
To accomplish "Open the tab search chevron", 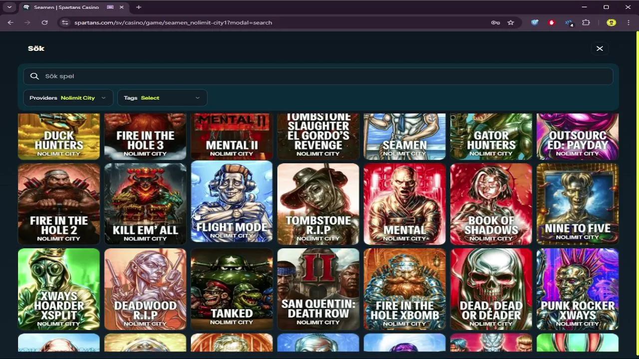I will (10, 7).
